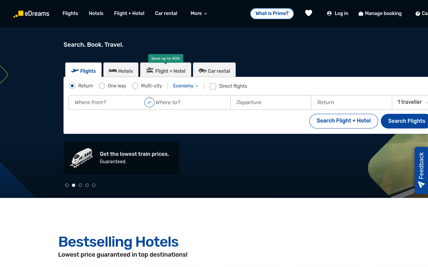This screenshot has height=267, width=428.
Task: Click the 'Get the lowest train prices' text
Action: (134, 154)
